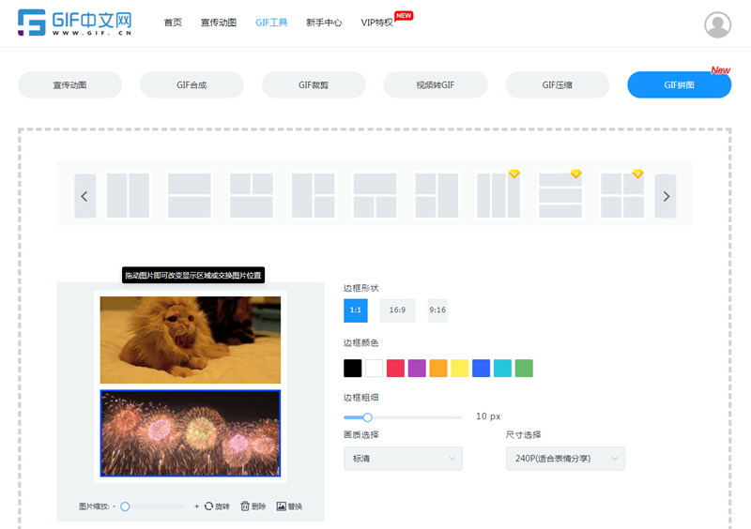Select the two vertical columns layout
This screenshot has height=529, width=751.
coord(128,195)
